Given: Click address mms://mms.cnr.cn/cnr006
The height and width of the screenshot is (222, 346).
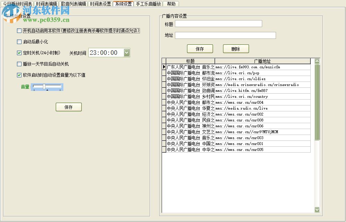Looking at the screenshot, I should click(x=239, y=126).
